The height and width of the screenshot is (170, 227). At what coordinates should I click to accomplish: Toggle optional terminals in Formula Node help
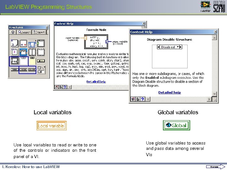(57, 87)
